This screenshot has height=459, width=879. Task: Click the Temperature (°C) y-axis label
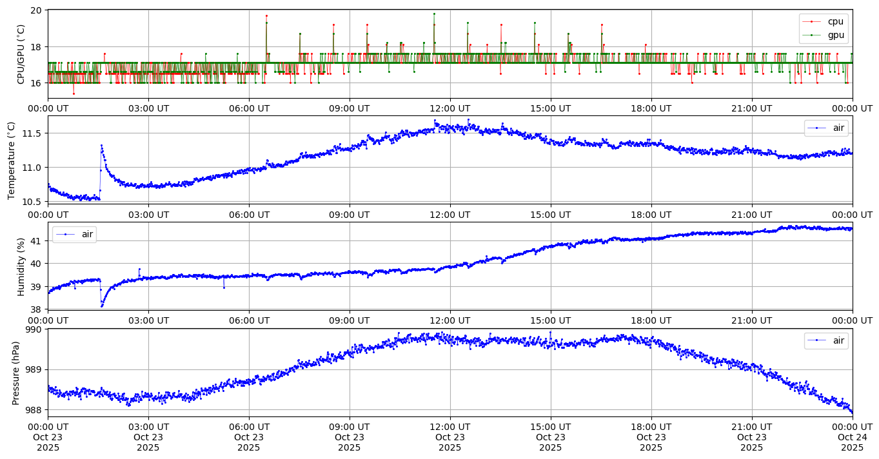[x=12, y=160]
